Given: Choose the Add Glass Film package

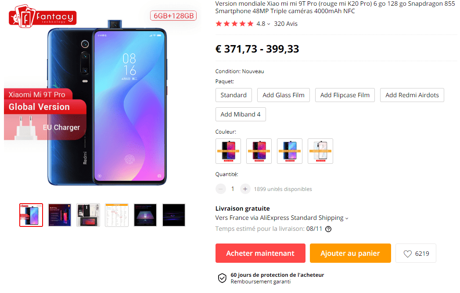Looking at the screenshot, I should [x=284, y=95].
